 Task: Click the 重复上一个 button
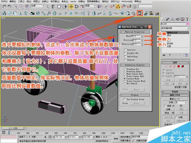pos(175,99)
